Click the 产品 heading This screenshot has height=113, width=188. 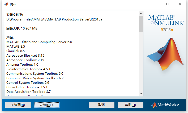pos(10,37)
